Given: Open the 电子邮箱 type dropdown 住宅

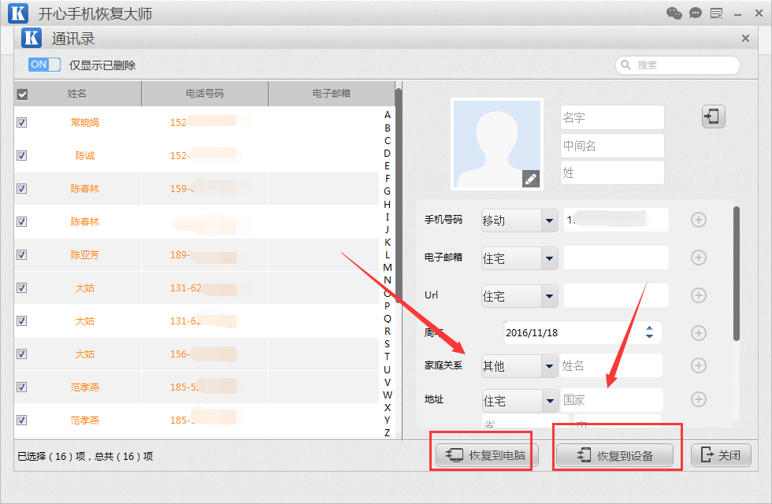Looking at the screenshot, I should (x=519, y=258).
